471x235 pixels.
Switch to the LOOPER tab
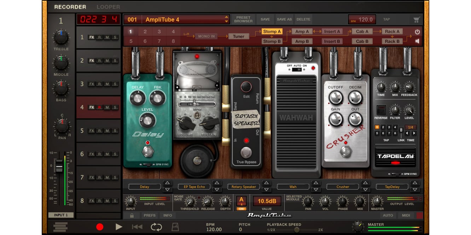(x=108, y=7)
